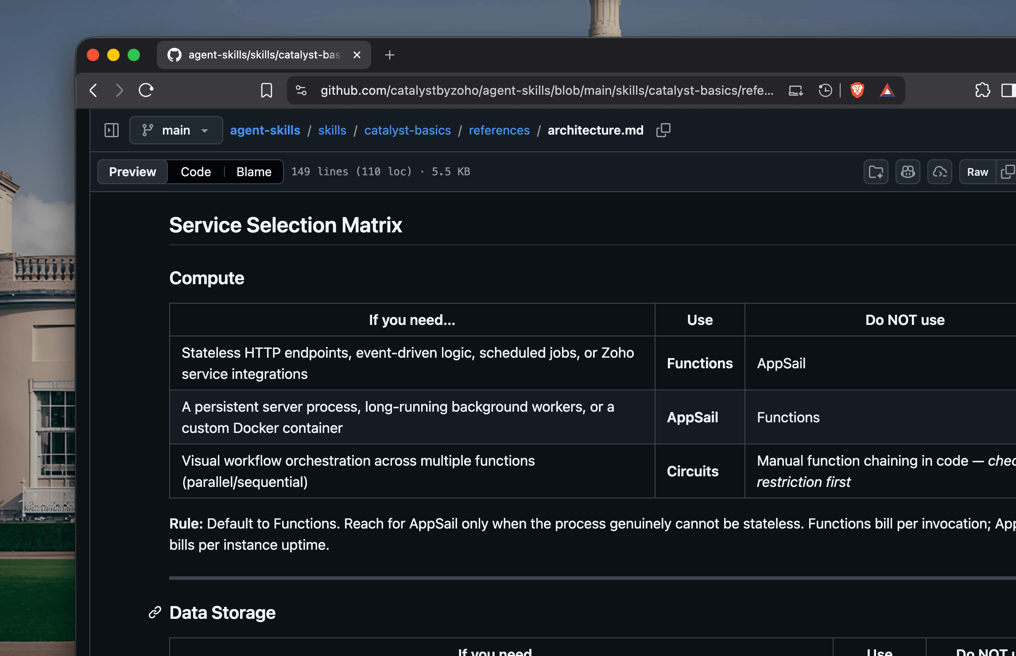Viewport: 1016px width, 656px height.
Task: Click the 'Use' column header of the Compute table
Action: pos(700,320)
